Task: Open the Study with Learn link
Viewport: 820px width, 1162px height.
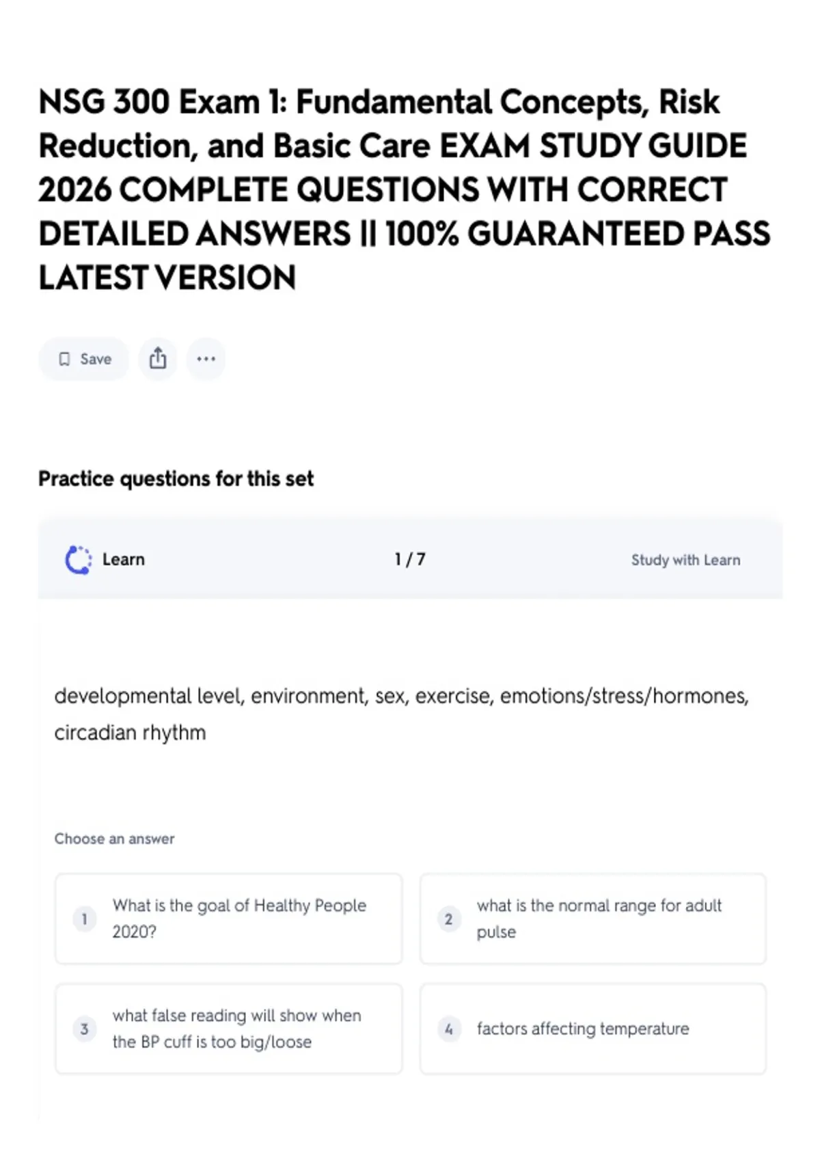Action: tap(685, 560)
